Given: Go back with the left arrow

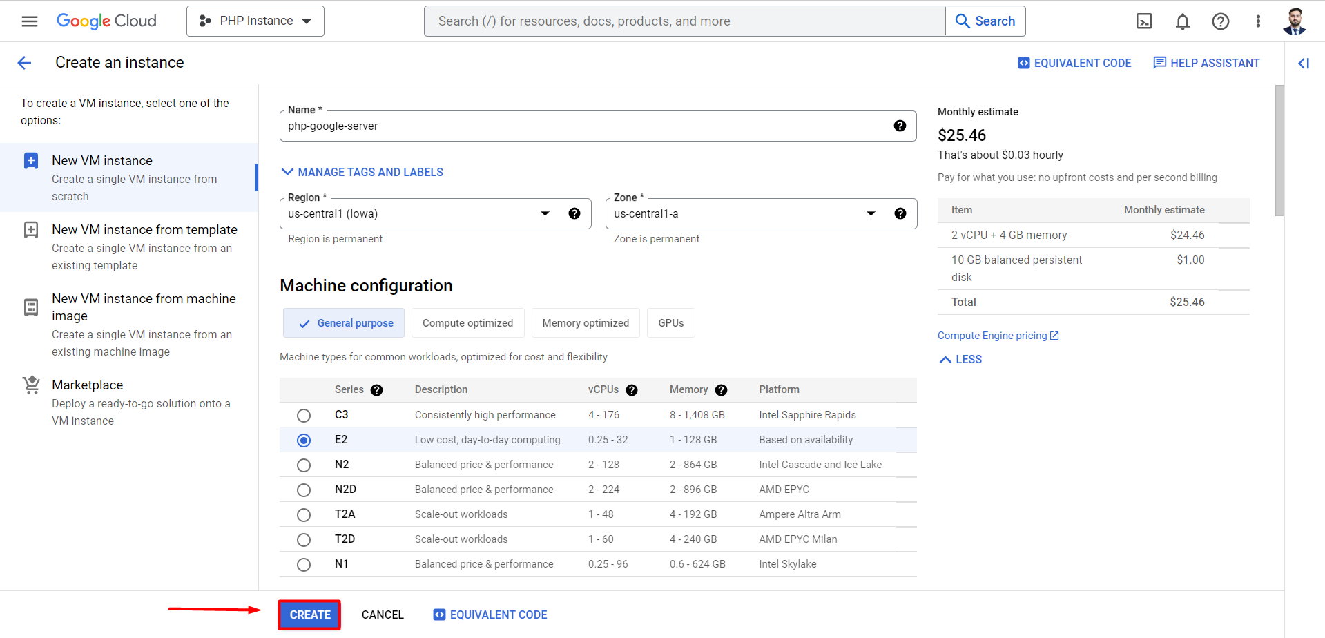Looking at the screenshot, I should 24,63.
